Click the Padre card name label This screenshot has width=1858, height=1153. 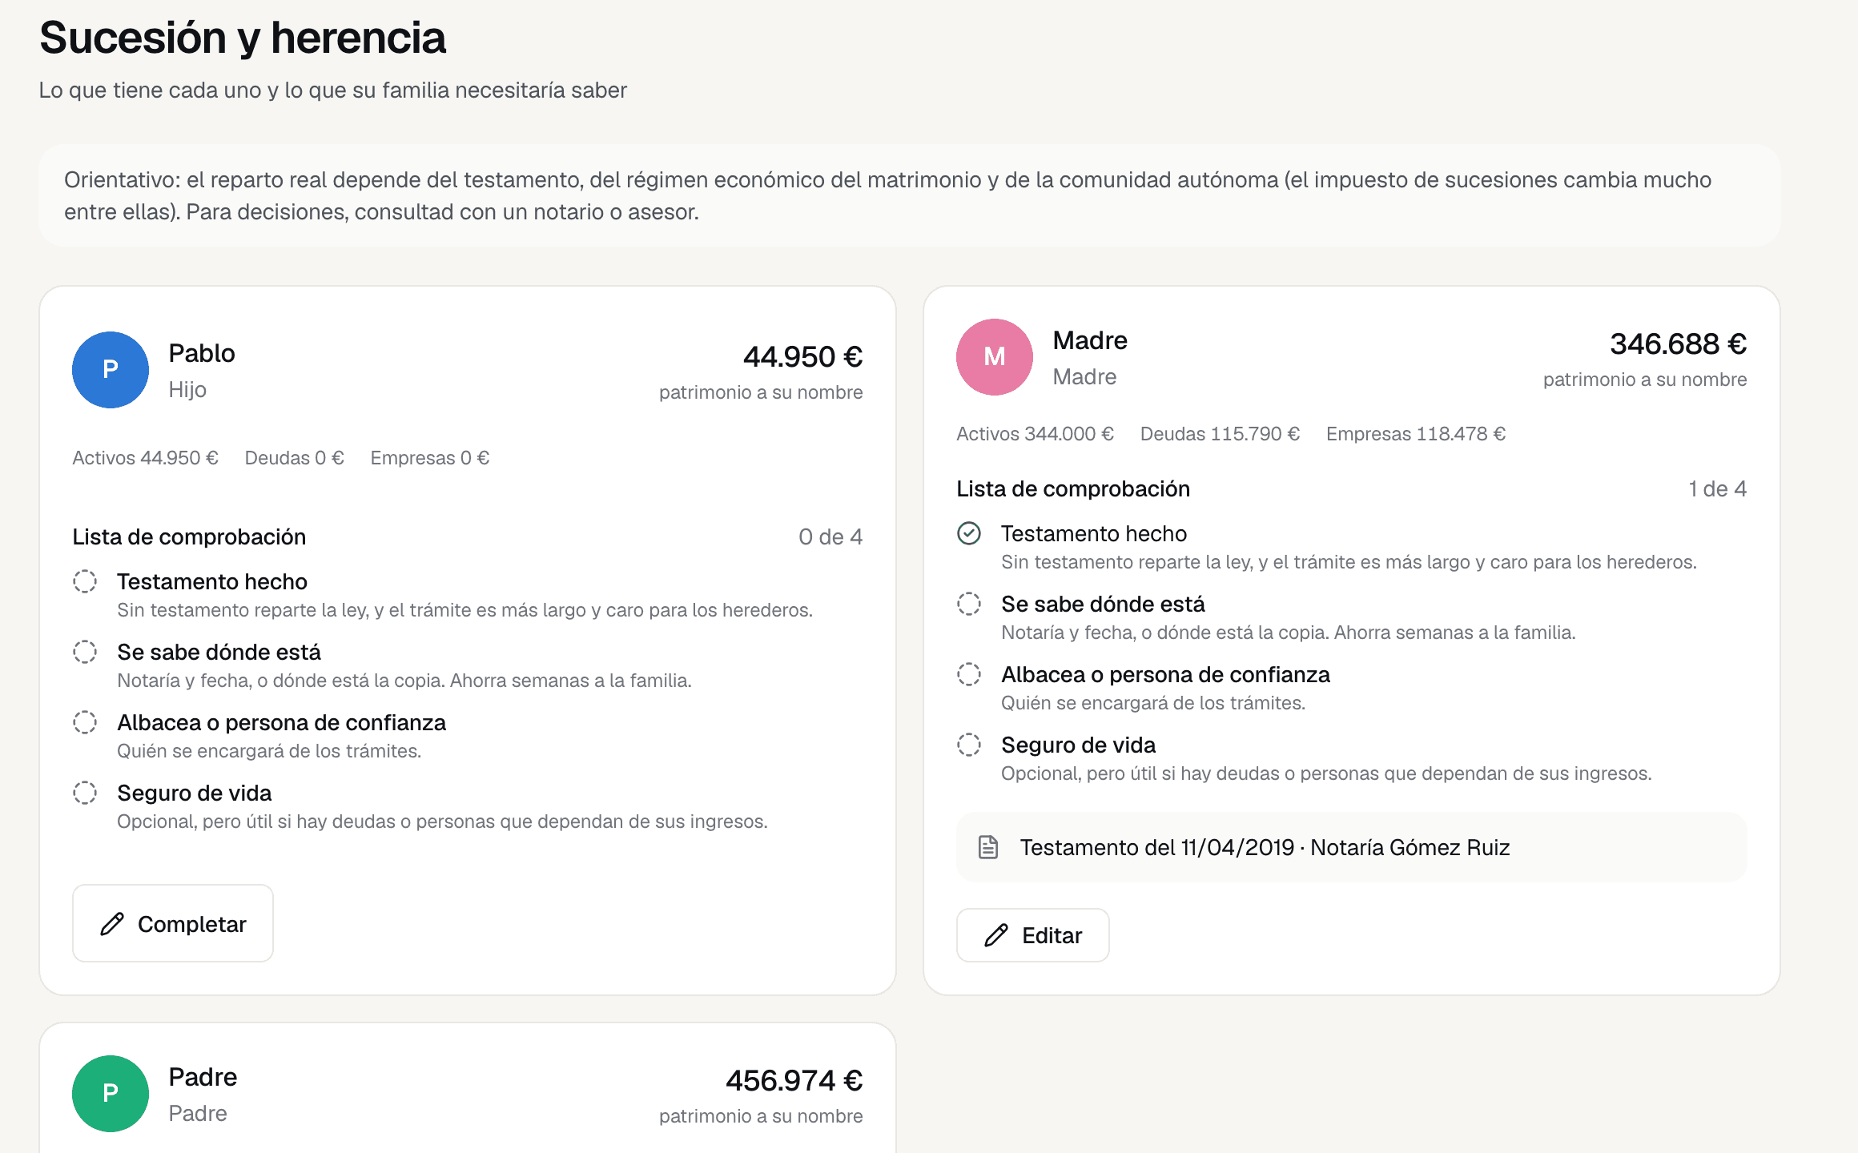tap(203, 1077)
